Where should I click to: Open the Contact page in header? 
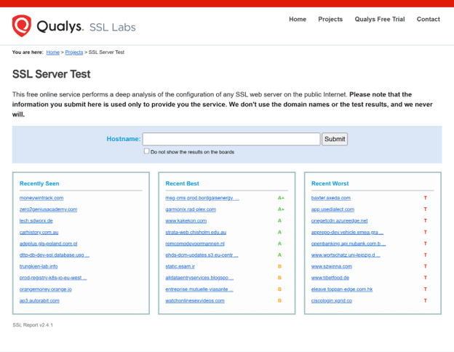point(428,20)
